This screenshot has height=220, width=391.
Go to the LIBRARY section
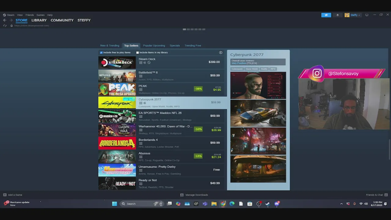tap(39, 20)
